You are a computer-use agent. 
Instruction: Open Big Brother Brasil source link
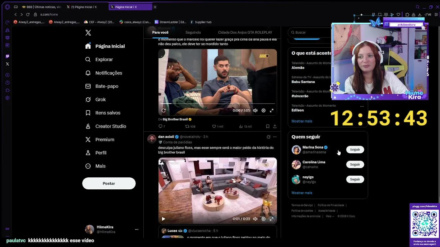pyautogui.click(x=175, y=119)
